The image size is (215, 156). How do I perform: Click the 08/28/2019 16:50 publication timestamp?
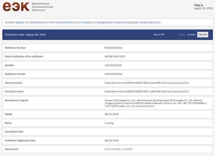[x=115, y=56]
